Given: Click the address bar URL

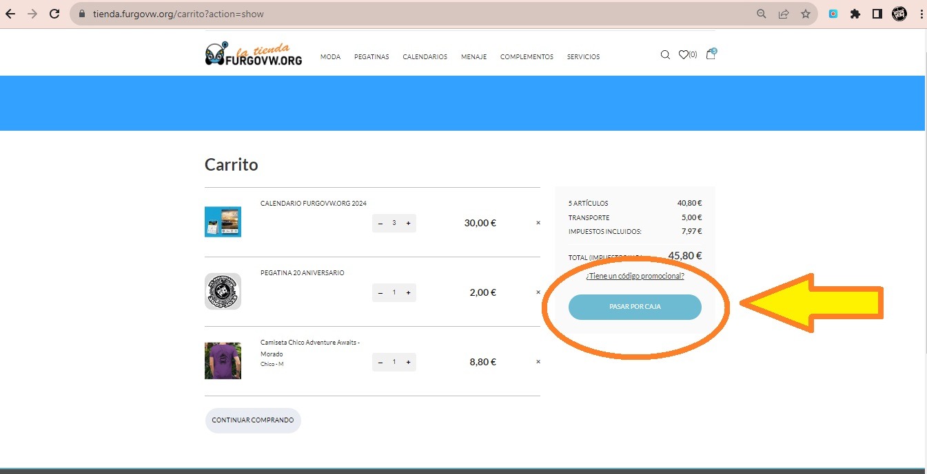Looking at the screenshot, I should point(179,14).
